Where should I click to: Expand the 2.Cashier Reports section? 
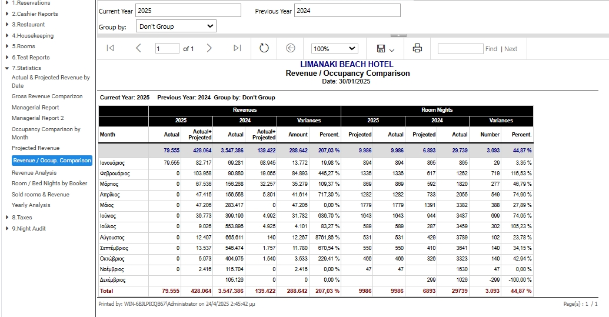(7, 14)
